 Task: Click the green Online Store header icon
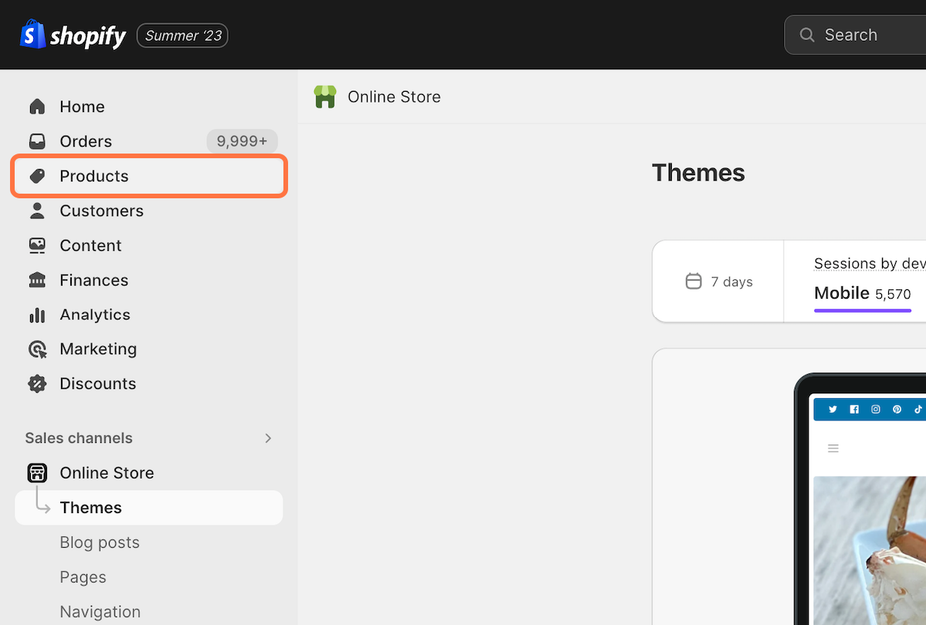pos(325,96)
